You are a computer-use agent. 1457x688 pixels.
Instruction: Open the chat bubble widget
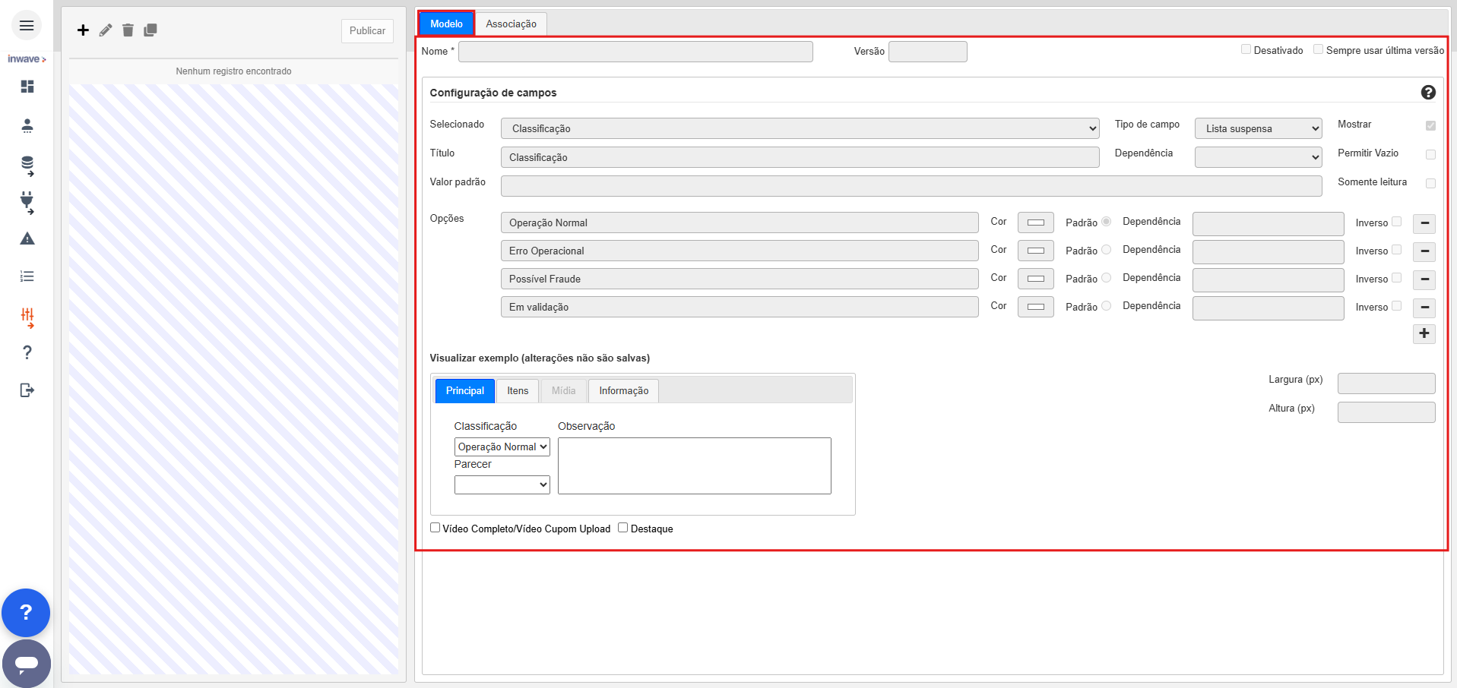click(x=27, y=664)
